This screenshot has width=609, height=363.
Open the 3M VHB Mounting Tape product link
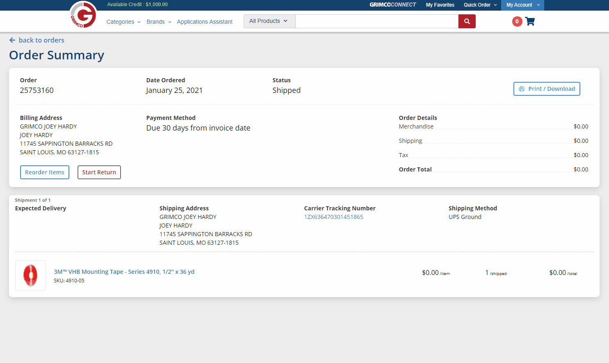[124, 272]
